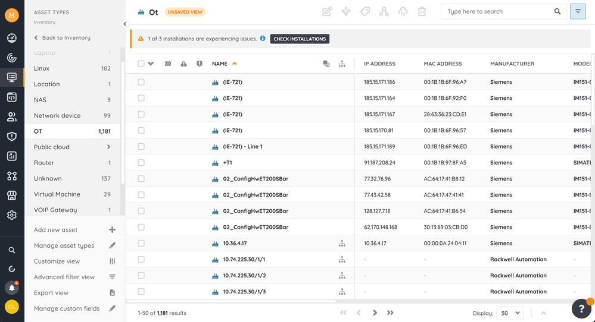Select Linux in asset types list
This screenshot has width=595, height=322.
coord(42,68)
